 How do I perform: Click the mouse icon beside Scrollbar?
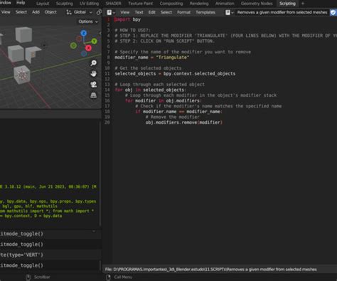[28, 277]
